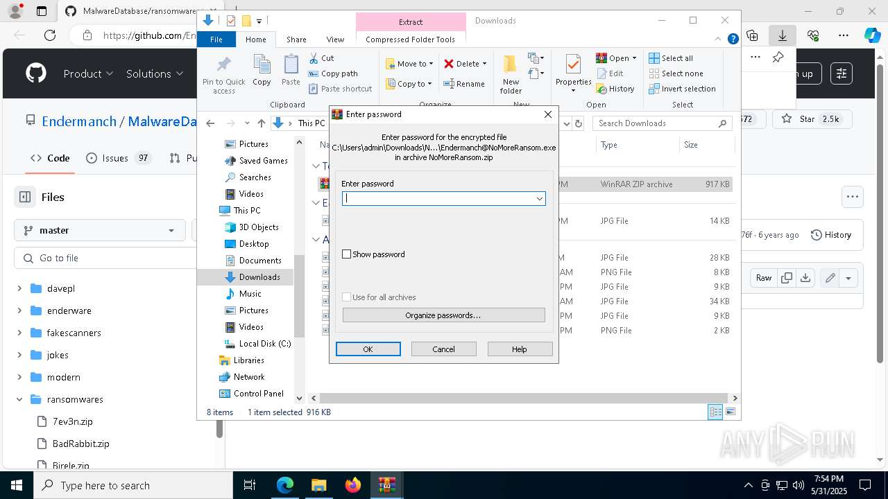Screen dimensions: 888x499
Task: Close the Enter password dialog
Action: pyautogui.click(x=547, y=114)
